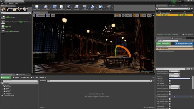The height and width of the screenshot is (109, 194).
Task: Go back with the Content Browser left arrow
Action: click(x=32, y=78)
